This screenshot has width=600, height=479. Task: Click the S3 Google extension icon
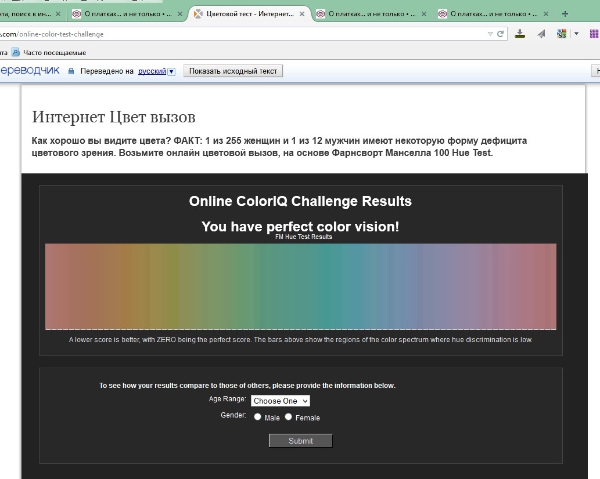561,34
